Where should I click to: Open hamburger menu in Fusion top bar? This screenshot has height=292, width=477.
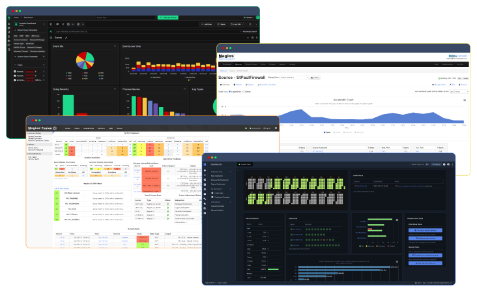click(276, 128)
